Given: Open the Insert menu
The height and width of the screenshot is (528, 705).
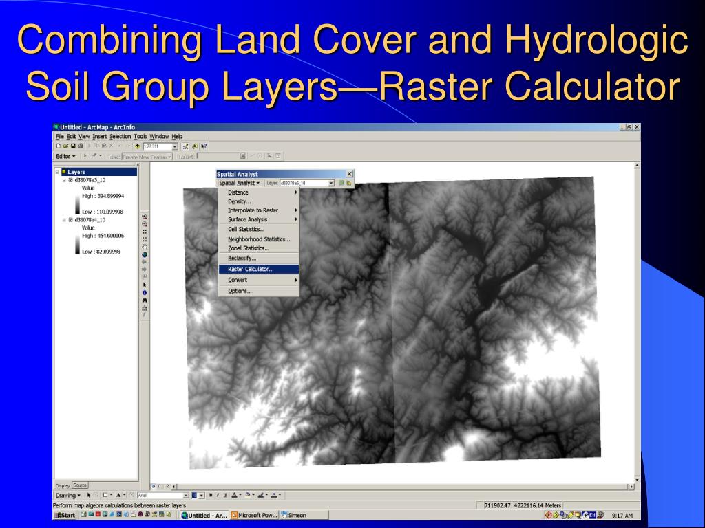Looking at the screenshot, I should click(99, 137).
